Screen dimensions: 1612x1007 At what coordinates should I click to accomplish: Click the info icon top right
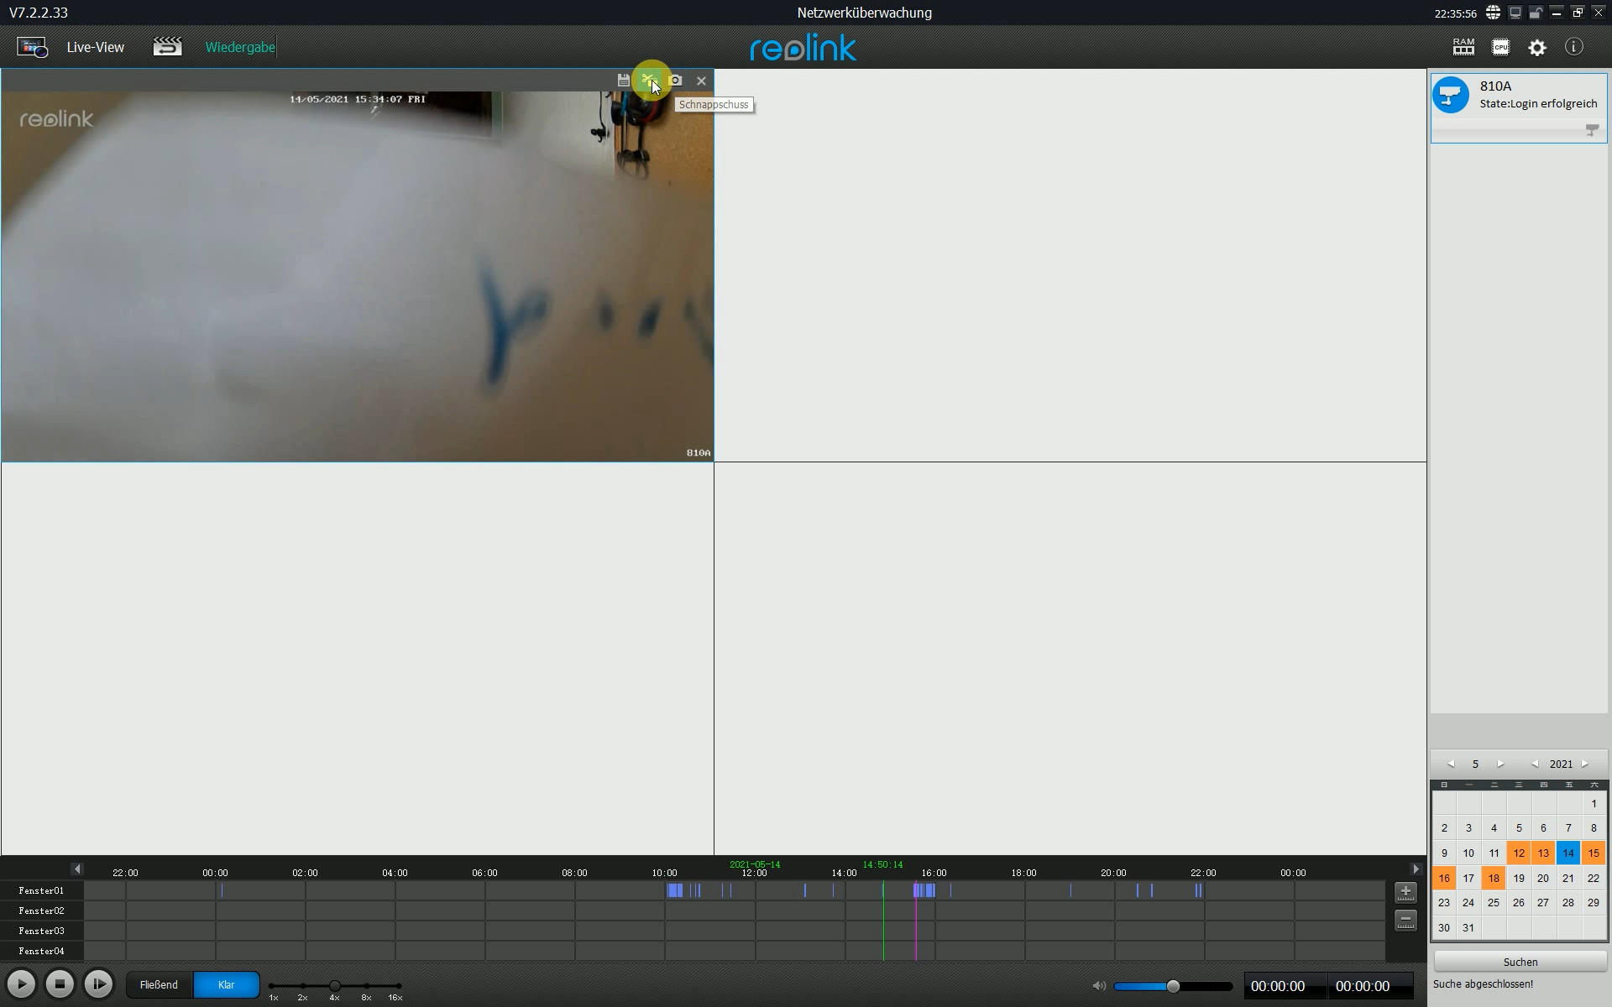(1574, 47)
